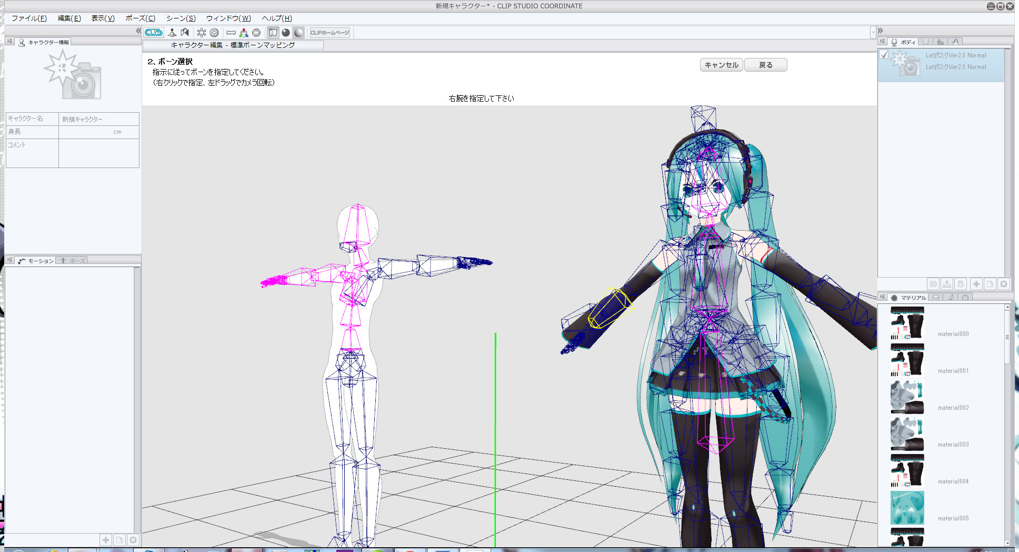Viewport: 1019px width, 552px height.
Task: Click the model import toolbar icon
Action: click(172, 33)
